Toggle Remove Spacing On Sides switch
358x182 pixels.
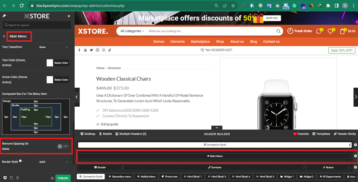(x=63, y=146)
